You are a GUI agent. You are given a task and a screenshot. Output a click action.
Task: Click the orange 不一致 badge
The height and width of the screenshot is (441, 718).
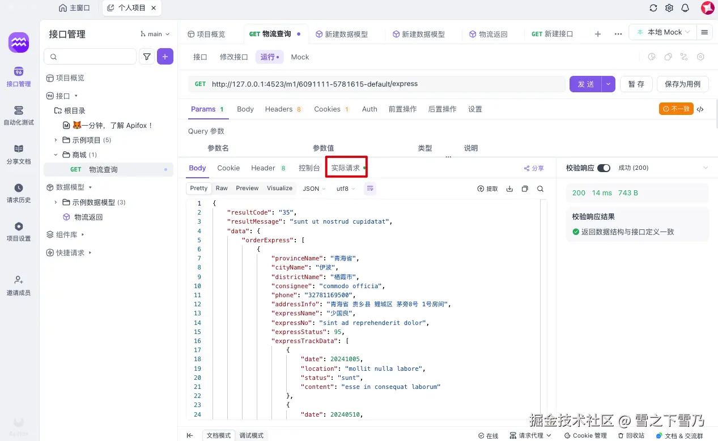676,109
